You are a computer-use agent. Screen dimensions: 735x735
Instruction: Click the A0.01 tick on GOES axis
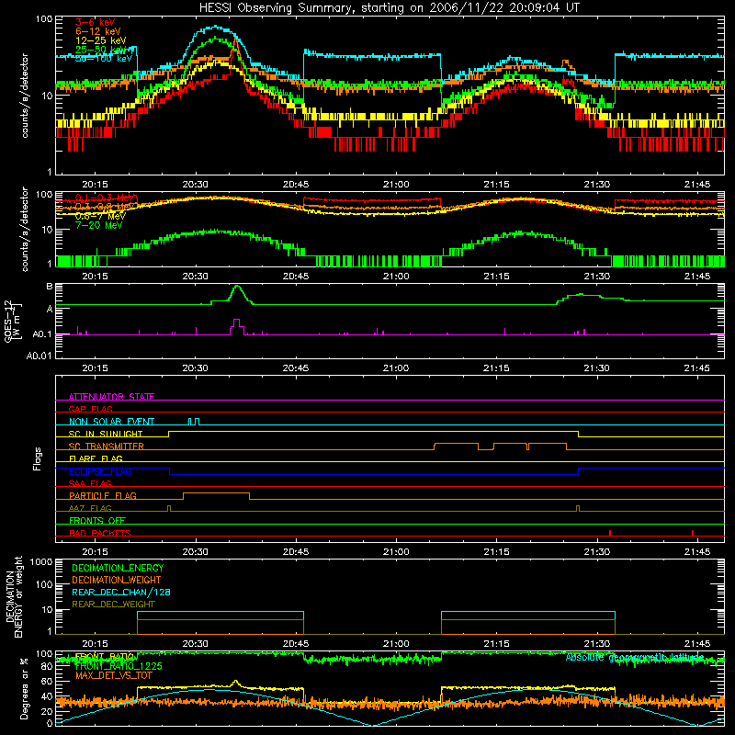coord(40,356)
